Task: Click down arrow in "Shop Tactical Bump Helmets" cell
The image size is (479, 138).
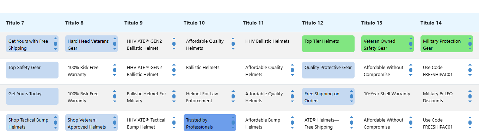Action: pyautogui.click(x=55, y=128)
